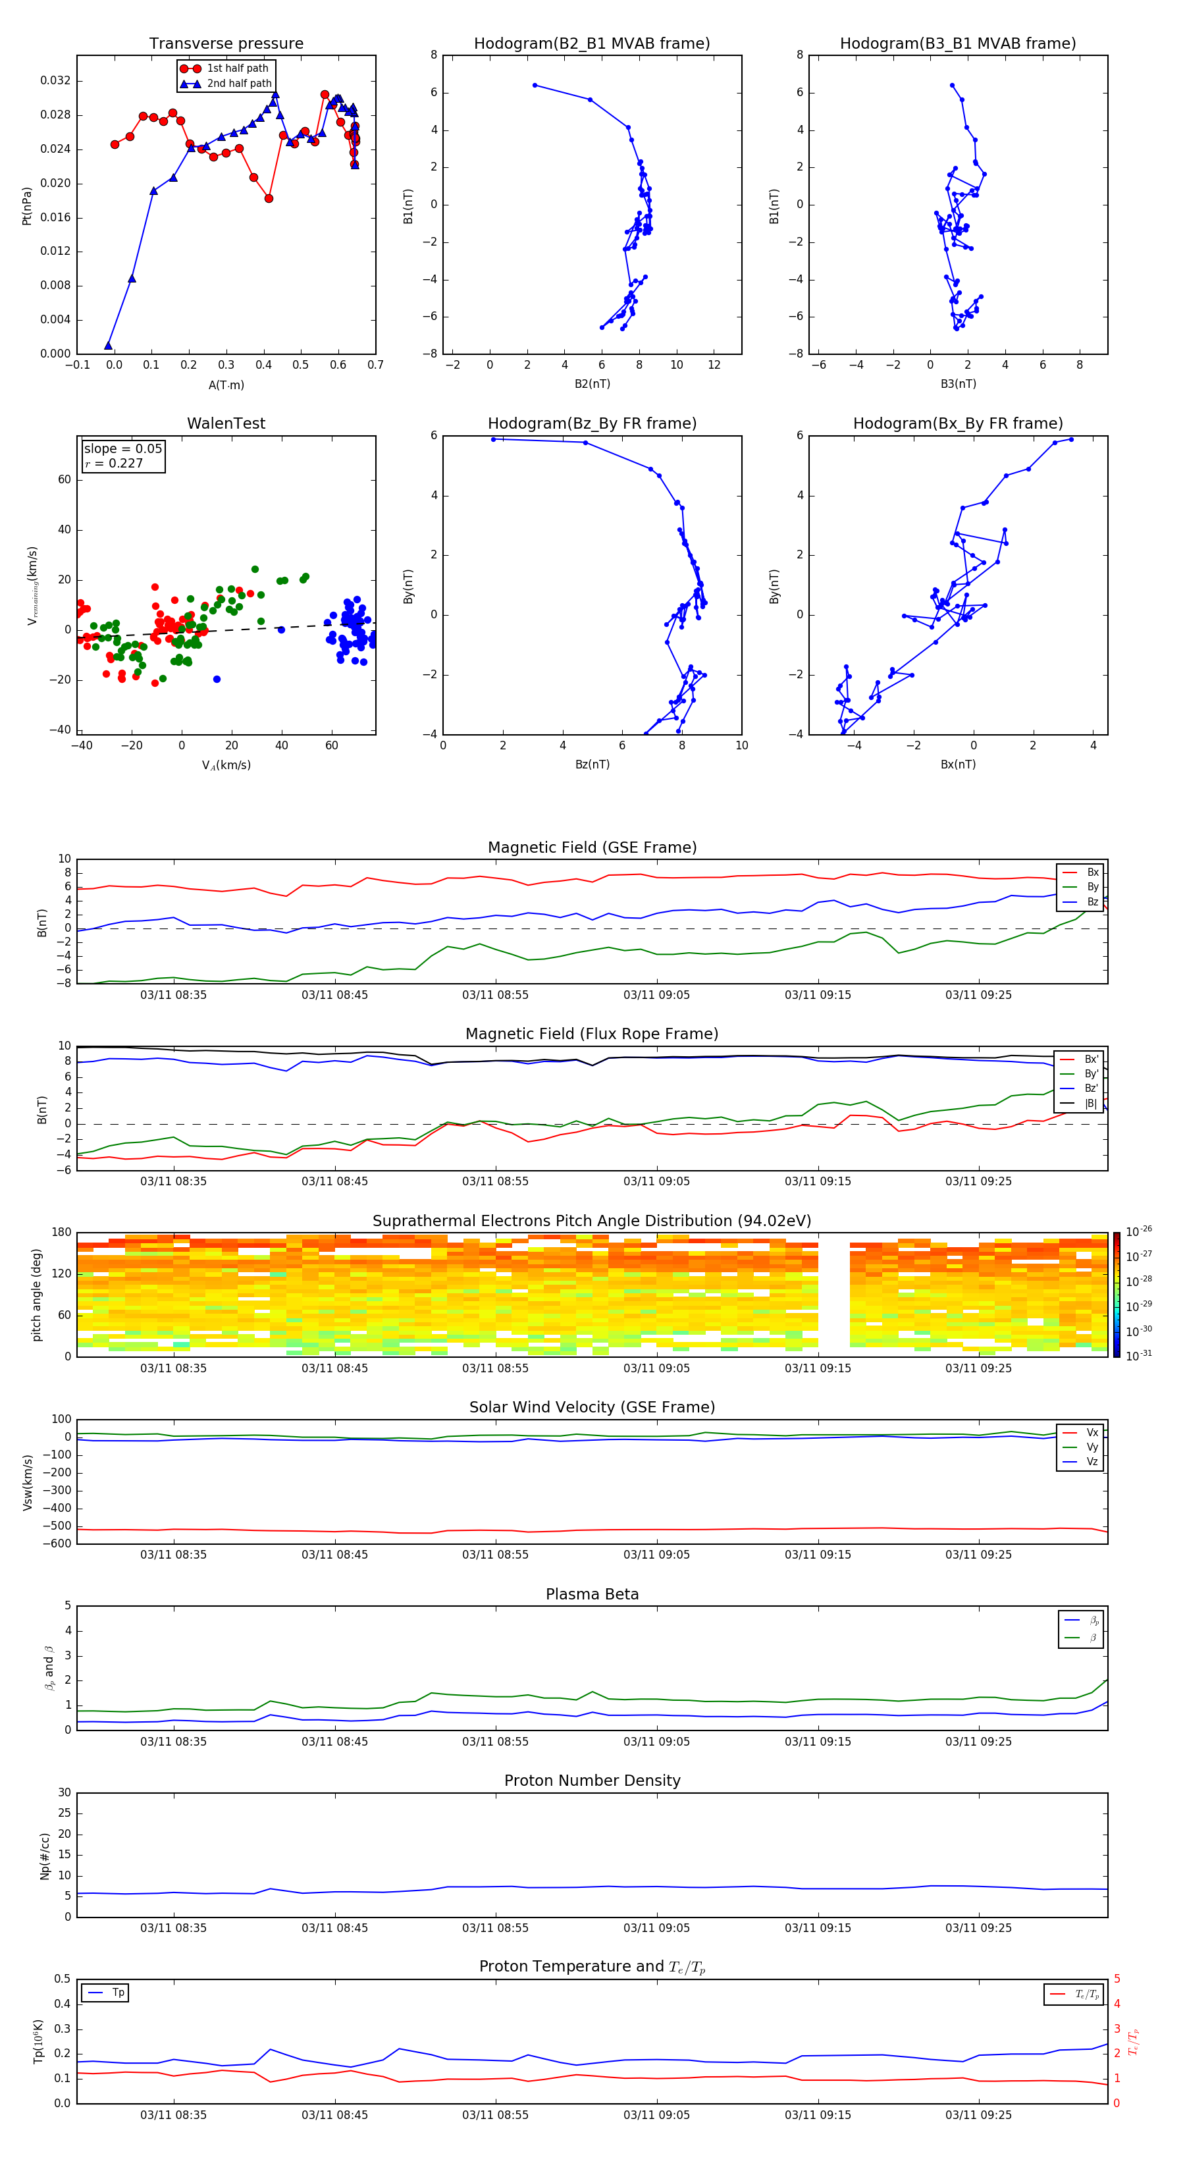1185x2173 pixels.
Task: Select the By' legend entry in Flux Rope panel
Action: [x=1080, y=1074]
